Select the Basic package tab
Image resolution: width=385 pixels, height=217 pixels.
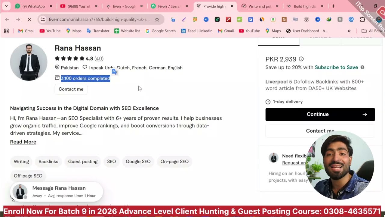pos(279,41)
